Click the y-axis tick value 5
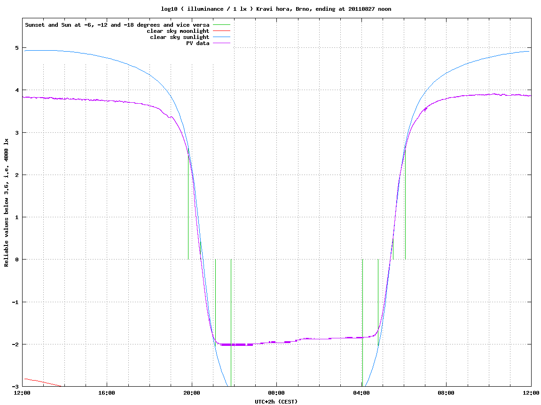This screenshot has height=405, width=541. [x=17, y=48]
